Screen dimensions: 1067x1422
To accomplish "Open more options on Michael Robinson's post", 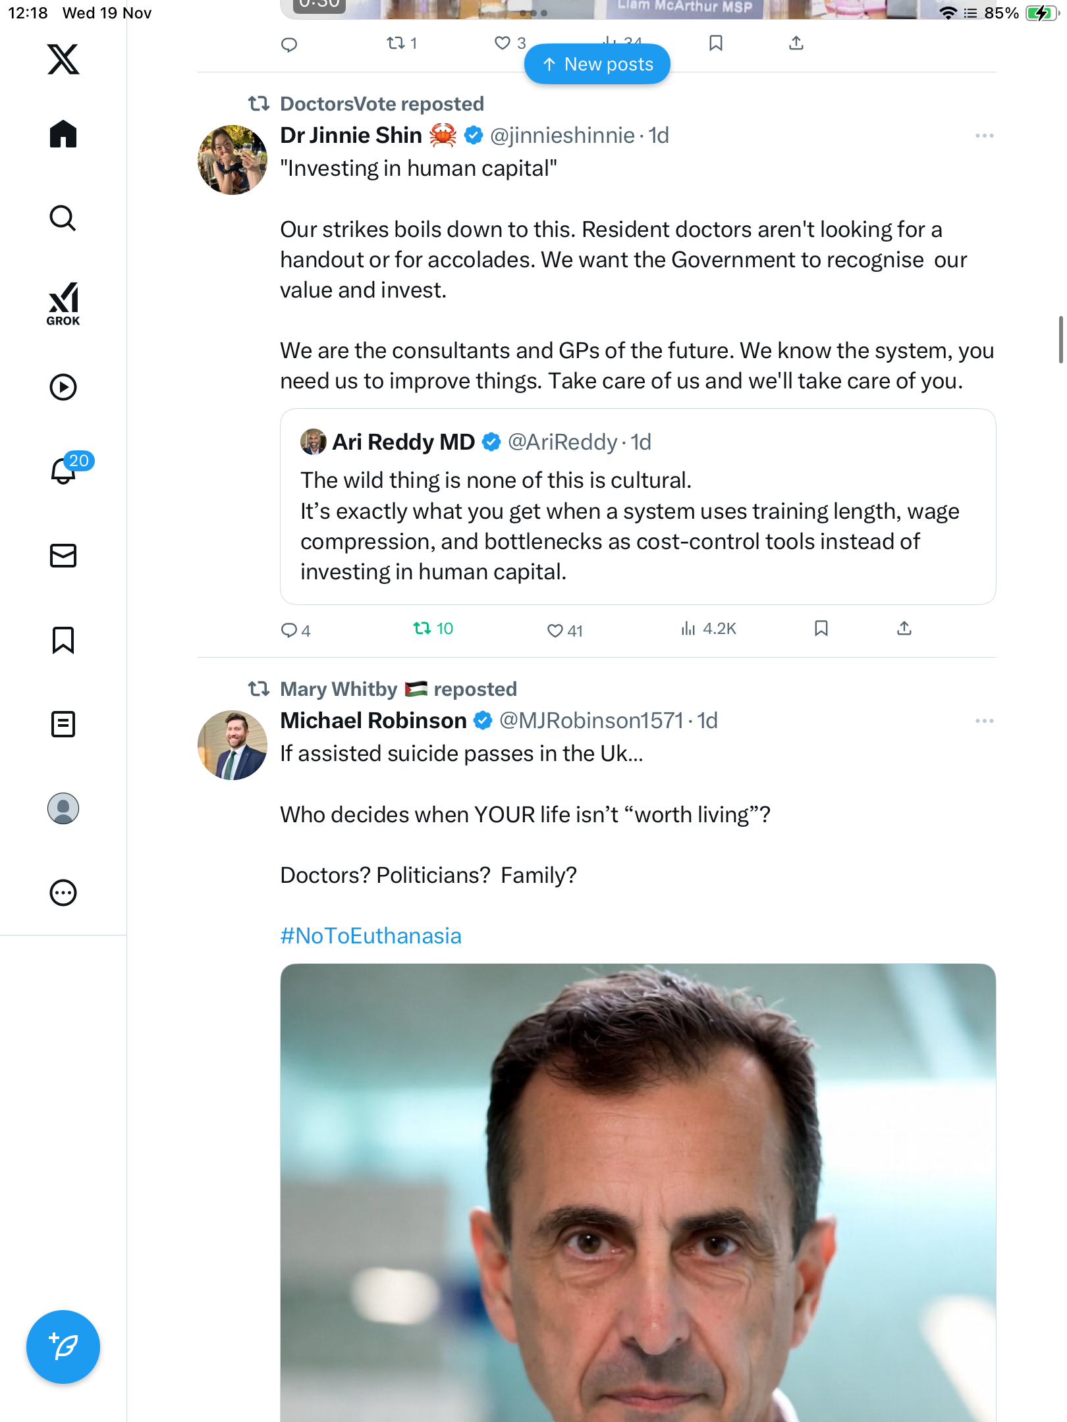I will coord(984,721).
